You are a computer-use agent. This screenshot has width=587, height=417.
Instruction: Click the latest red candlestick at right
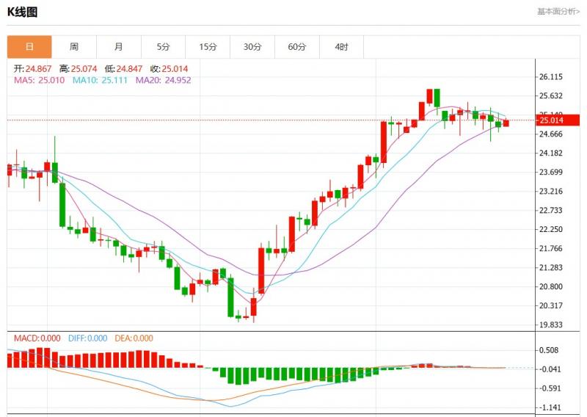506,123
